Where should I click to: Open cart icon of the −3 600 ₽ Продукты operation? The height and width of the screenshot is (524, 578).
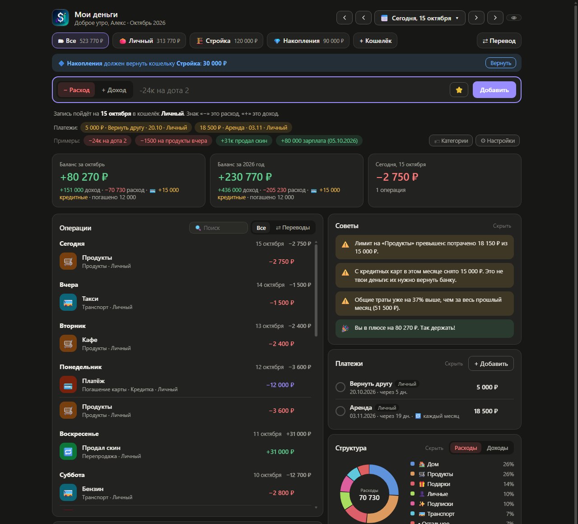click(x=68, y=411)
